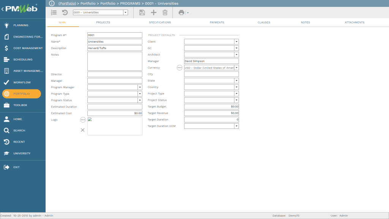Viewport: 389px width, 219px height.
Task: Click the recent history icon in toolbar
Action: (x=64, y=12)
